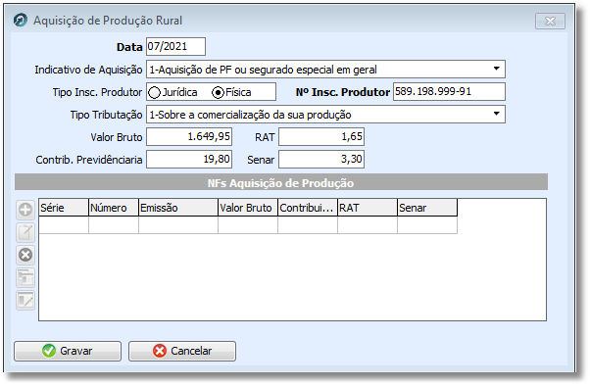590x386 pixels.
Task: Click the last sidebar icon with the pencil
Action: pyautogui.click(x=25, y=300)
